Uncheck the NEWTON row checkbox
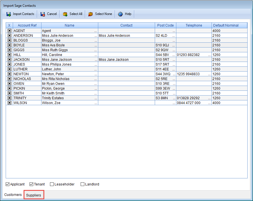The height and width of the screenshot is (201, 253). pos(10,74)
